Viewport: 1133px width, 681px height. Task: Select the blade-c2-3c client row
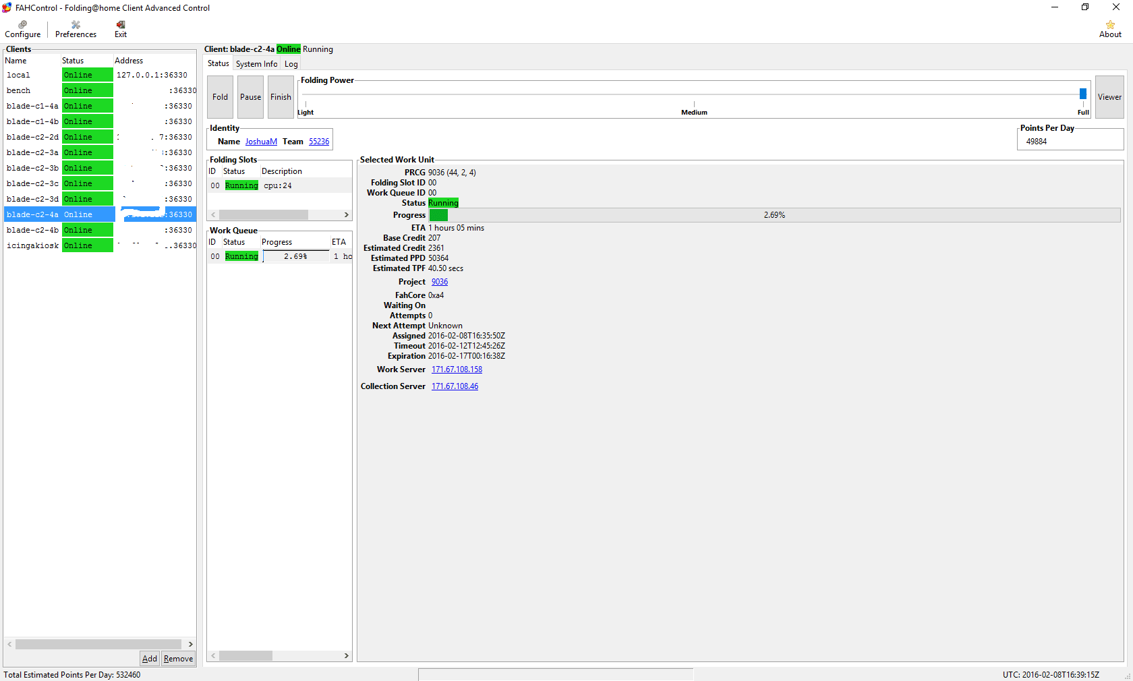pyautogui.click(x=100, y=183)
